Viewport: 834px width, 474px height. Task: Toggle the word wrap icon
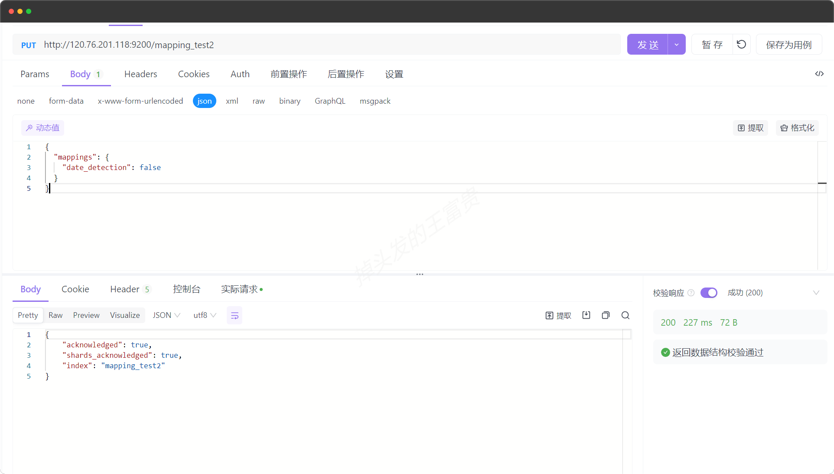pyautogui.click(x=235, y=315)
